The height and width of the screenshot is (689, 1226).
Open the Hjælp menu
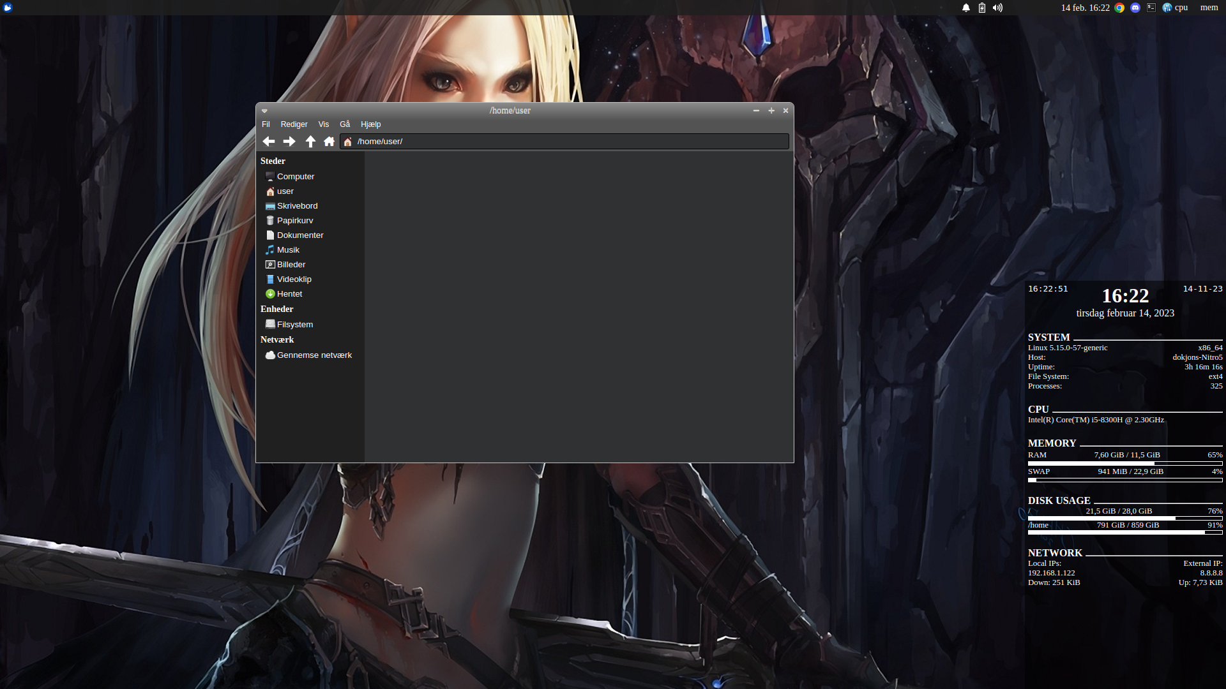point(370,124)
